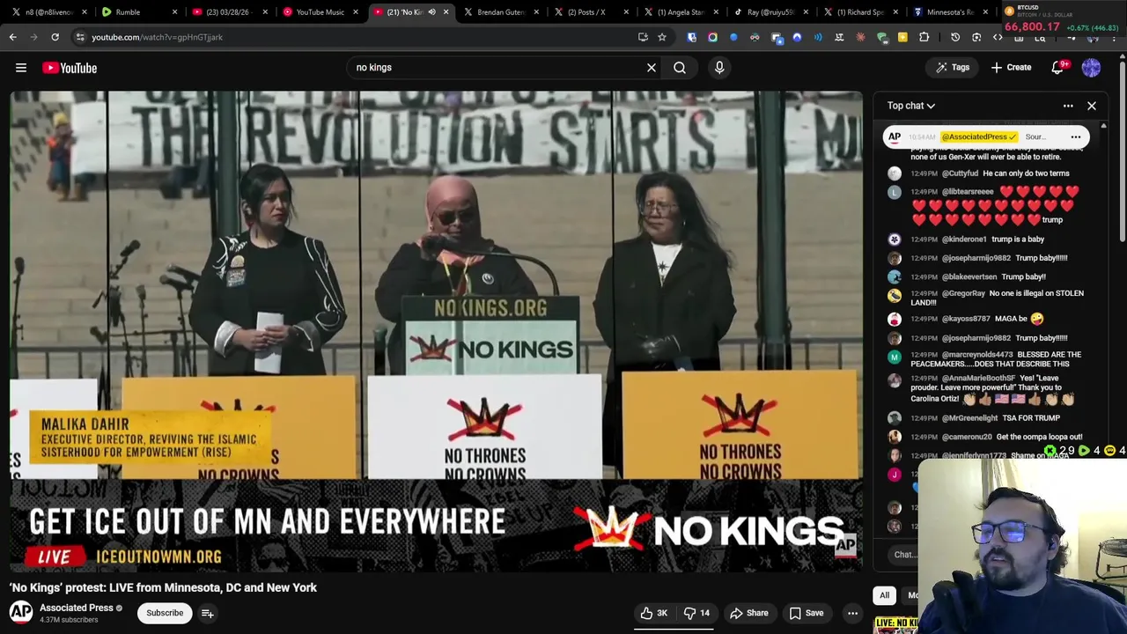Open live chat options three-dot menu
This screenshot has height=634, width=1127.
coord(1068,106)
